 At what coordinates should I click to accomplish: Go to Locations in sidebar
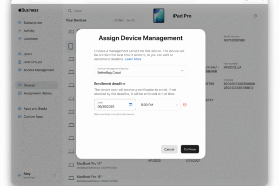30,39
